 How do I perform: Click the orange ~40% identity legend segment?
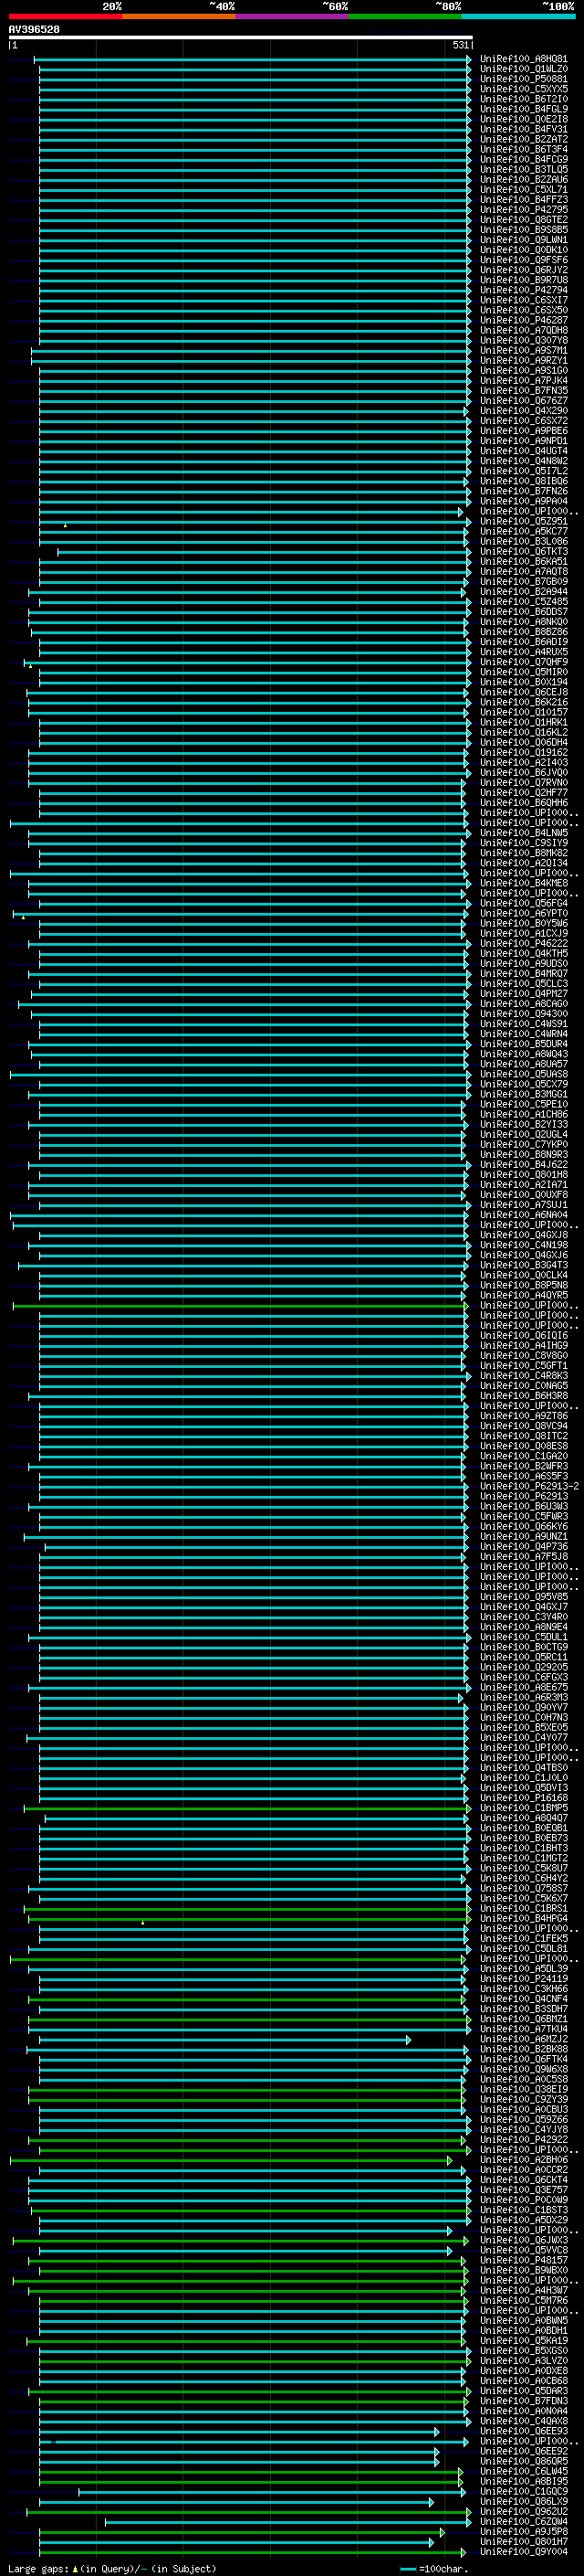click(x=179, y=16)
